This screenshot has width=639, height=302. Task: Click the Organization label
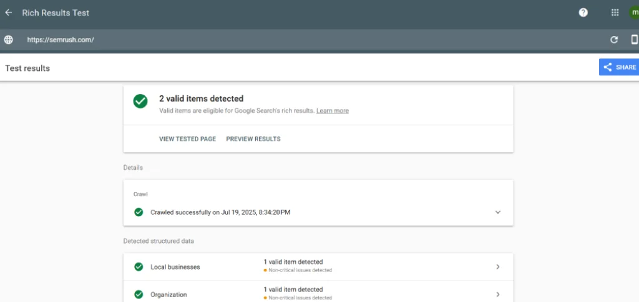[x=168, y=295]
